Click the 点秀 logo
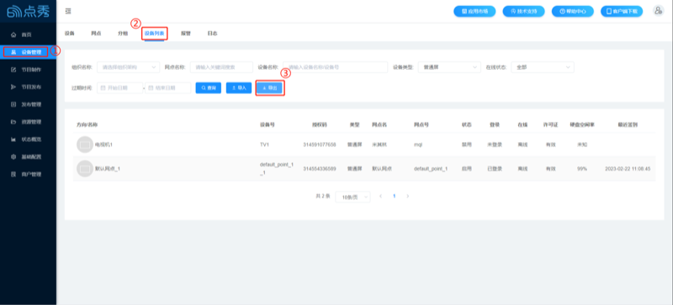Viewport: 673px width, 305px height. [x=28, y=12]
